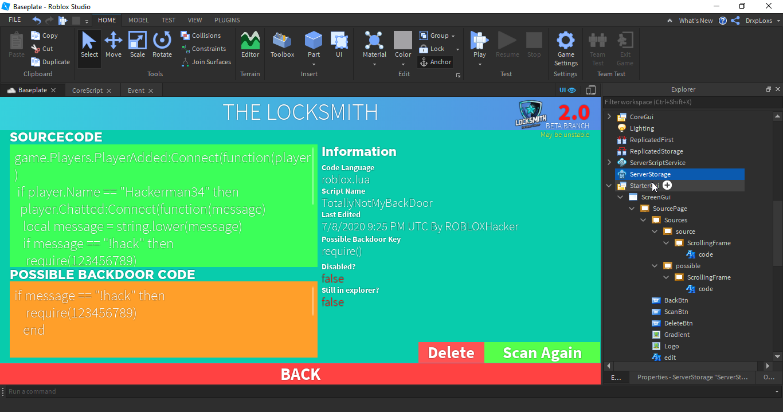Click the Scan Again button
This screenshot has height=412, width=783.
coord(542,352)
